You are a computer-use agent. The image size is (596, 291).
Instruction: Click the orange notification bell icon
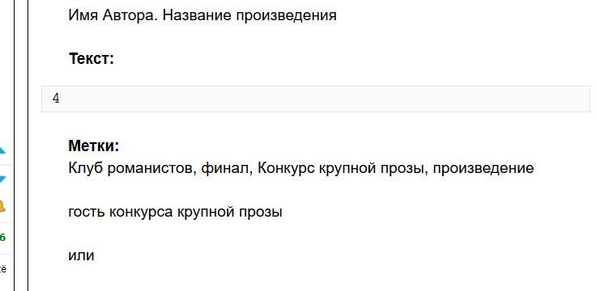(x=2, y=207)
